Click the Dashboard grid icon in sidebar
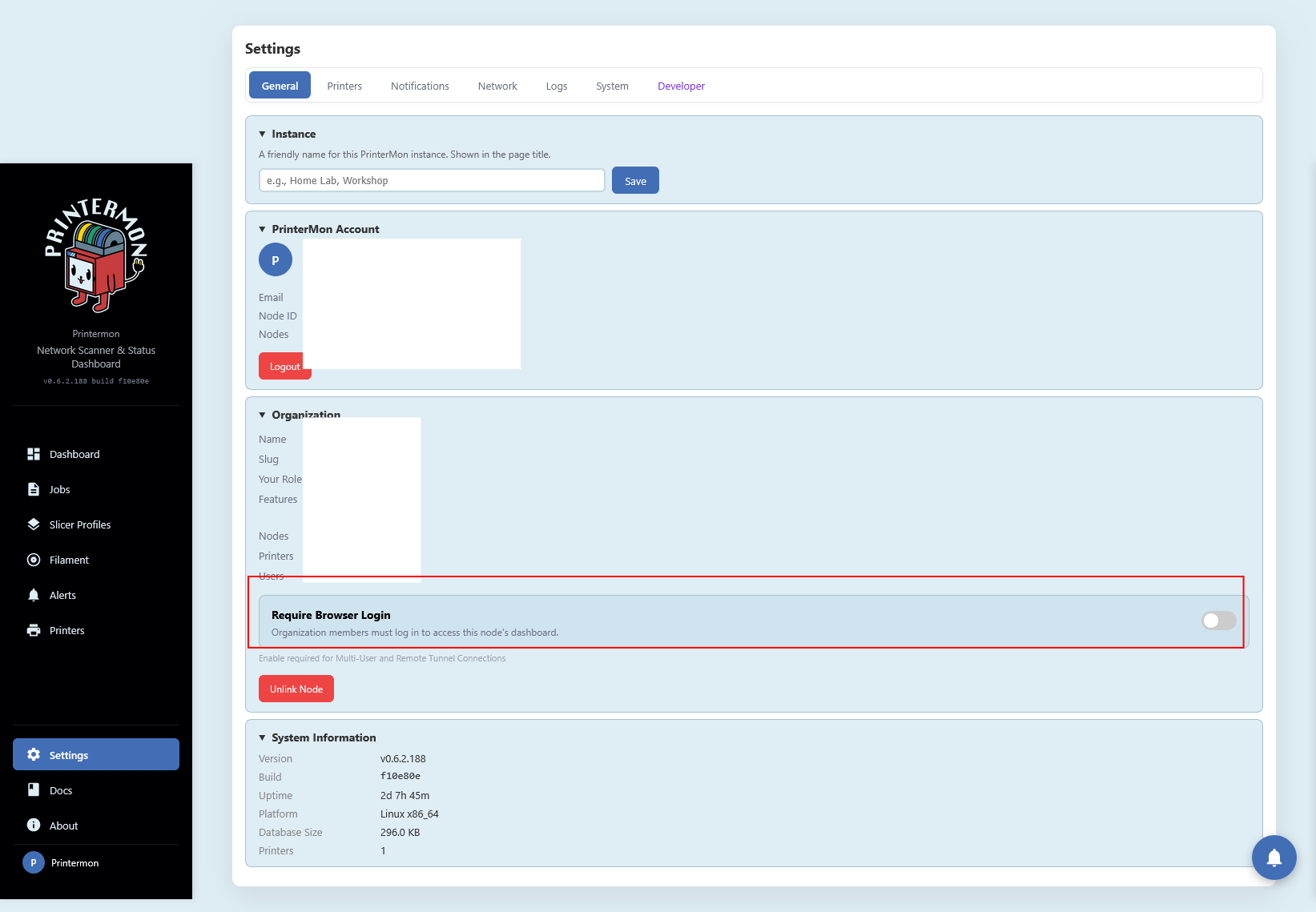 pyautogui.click(x=34, y=454)
